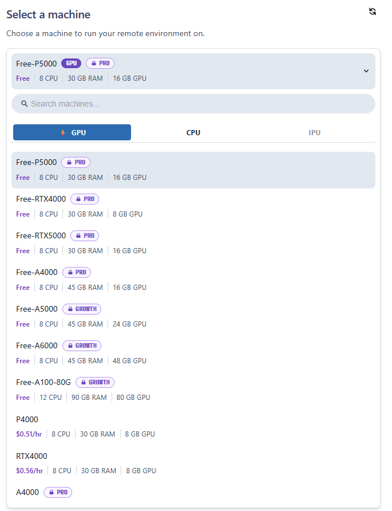Click the PRO badge next to Free-RTX5000

pyautogui.click(x=85, y=235)
